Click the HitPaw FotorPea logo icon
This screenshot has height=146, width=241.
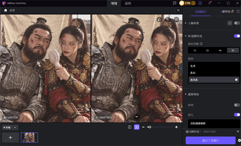pos(4,3)
